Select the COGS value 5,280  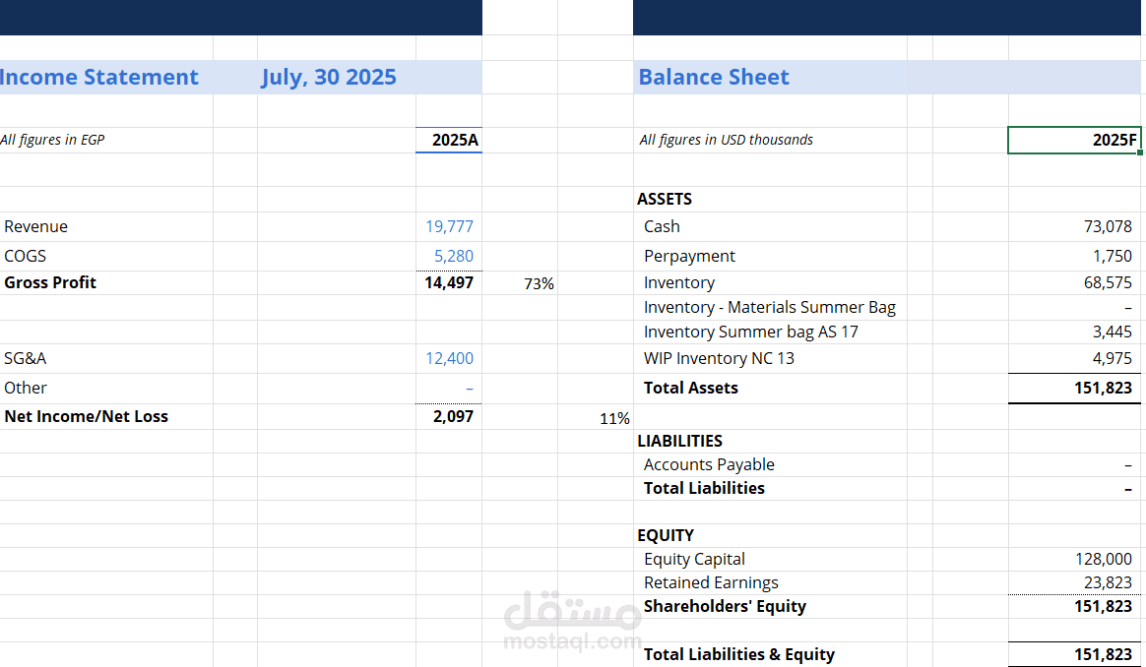[x=449, y=256]
